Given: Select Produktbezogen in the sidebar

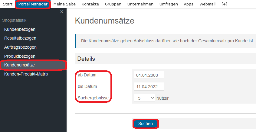Looking at the screenshot, I should [20, 56].
